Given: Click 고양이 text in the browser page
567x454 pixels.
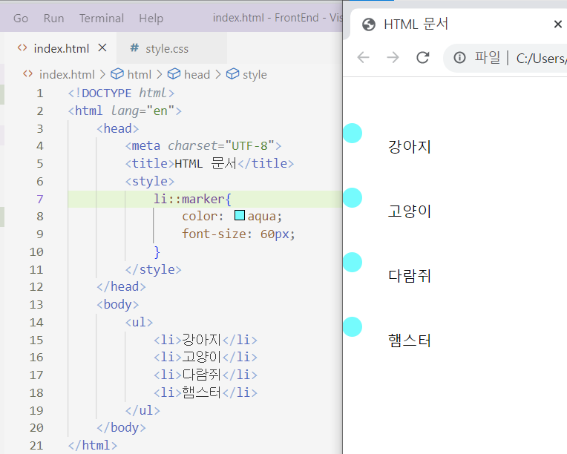Looking at the screenshot, I should [x=410, y=211].
